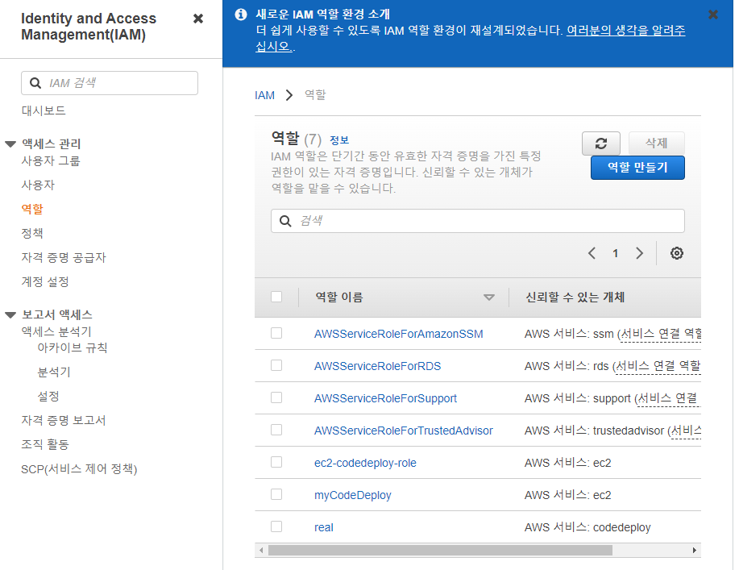Click the magnifier icon in IAM 검색 box
The width and height of the screenshot is (739, 570).
(35, 83)
